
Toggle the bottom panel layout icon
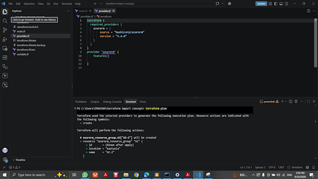point(281,4)
